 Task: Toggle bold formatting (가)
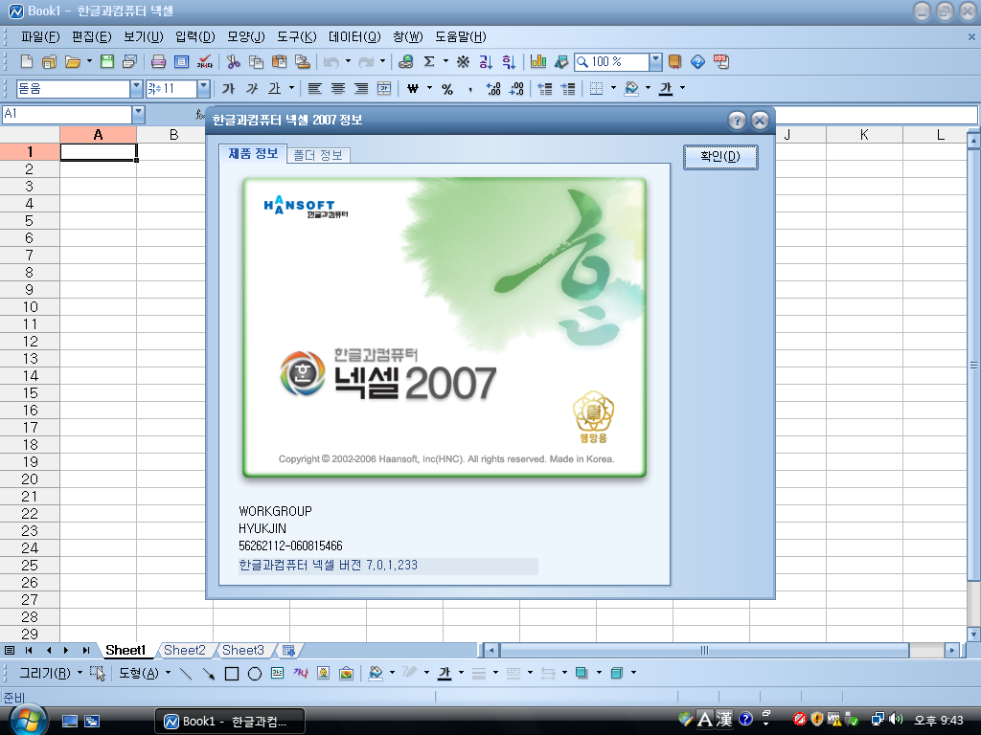[x=228, y=88]
